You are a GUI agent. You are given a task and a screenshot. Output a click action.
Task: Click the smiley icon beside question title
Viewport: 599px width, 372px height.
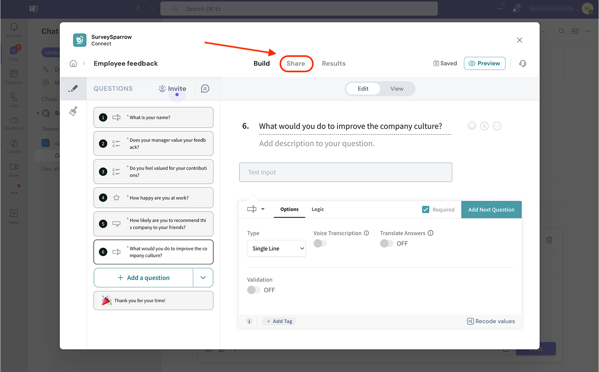tap(472, 126)
